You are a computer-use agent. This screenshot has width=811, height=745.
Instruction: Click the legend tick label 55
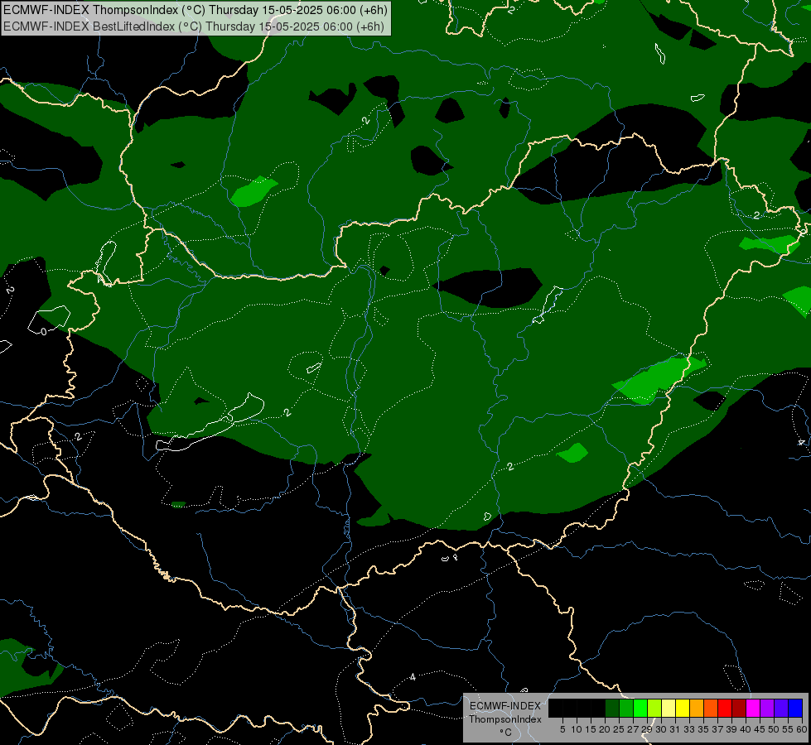pyautogui.click(x=788, y=729)
